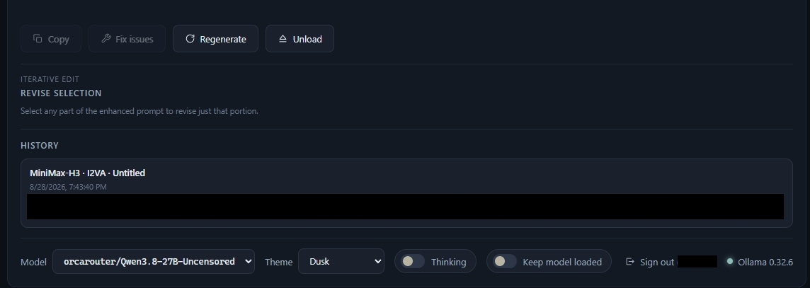Click the chevron arrow of Theme selector
This screenshot has width=810, height=288.
(x=377, y=261)
